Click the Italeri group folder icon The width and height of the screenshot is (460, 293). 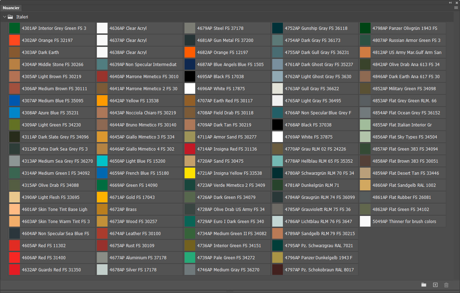click(x=11, y=17)
